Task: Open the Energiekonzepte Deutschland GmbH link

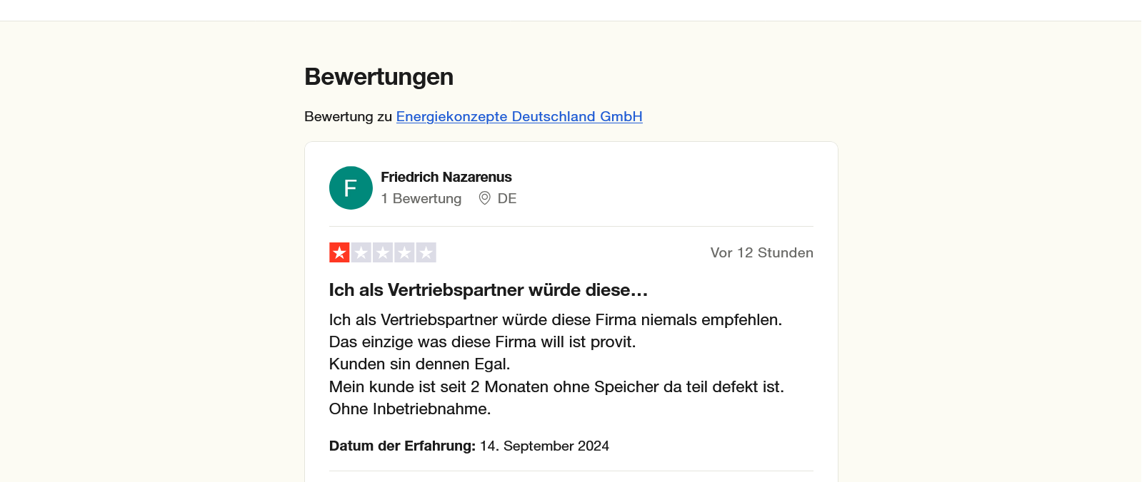Action: tap(519, 116)
